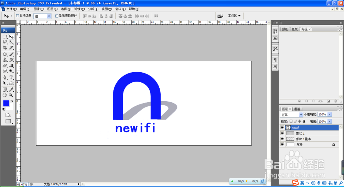This screenshot has width=344, height=187.
Task: Switch to the 色板 tab
Action: pyautogui.click(x=295, y=29)
